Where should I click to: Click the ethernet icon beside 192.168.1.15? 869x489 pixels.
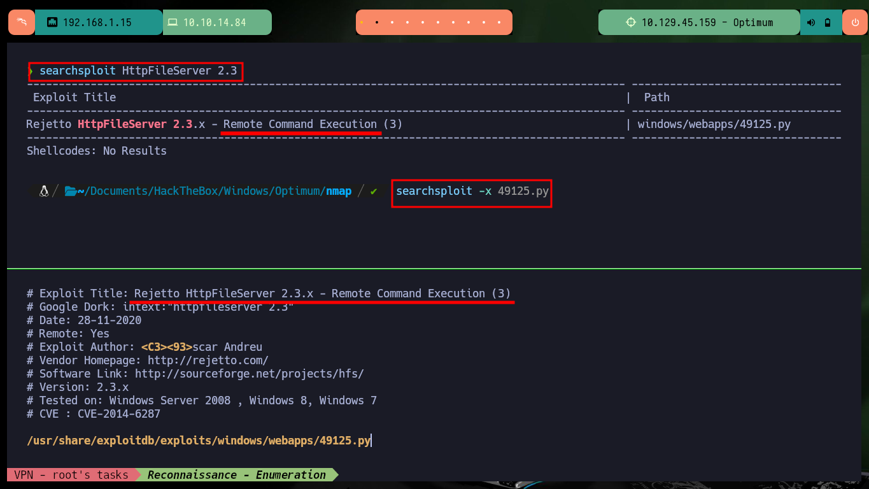pos(53,22)
